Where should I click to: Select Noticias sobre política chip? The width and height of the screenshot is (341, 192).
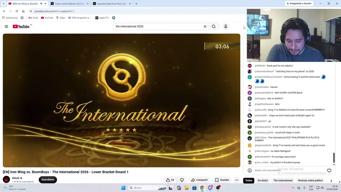(x=310, y=181)
